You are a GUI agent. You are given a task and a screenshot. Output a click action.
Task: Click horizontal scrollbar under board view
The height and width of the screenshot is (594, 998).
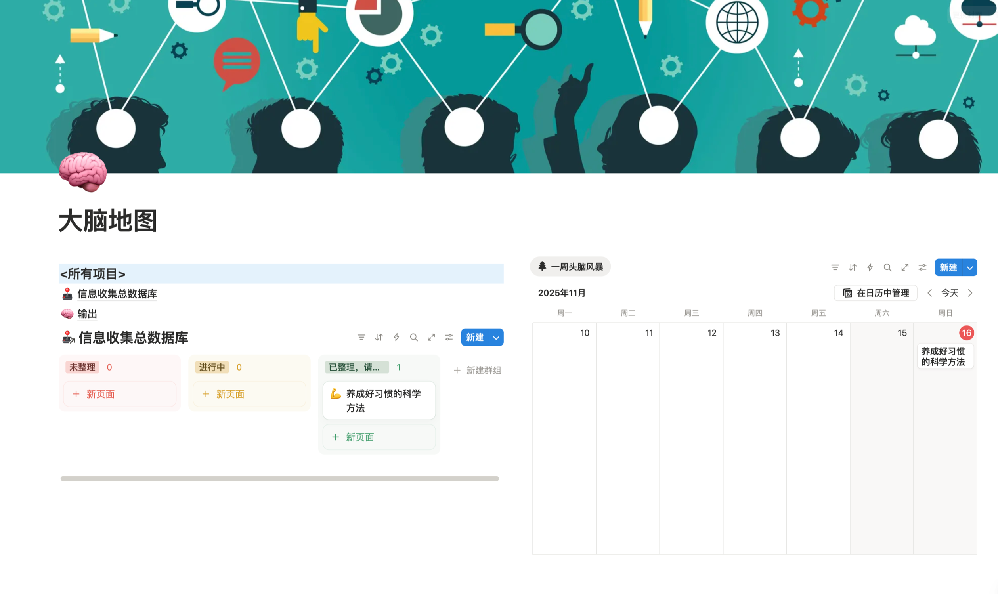[279, 479]
